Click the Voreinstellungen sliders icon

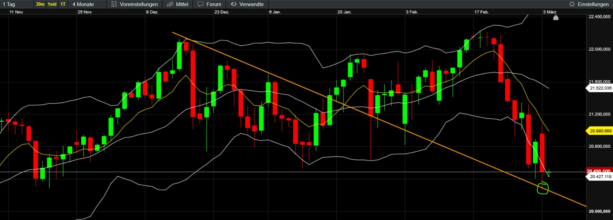114,4
